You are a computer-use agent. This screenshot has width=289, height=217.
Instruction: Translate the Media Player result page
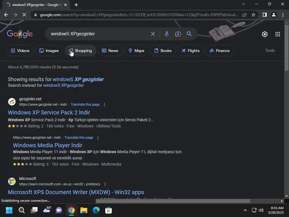tap(79, 138)
